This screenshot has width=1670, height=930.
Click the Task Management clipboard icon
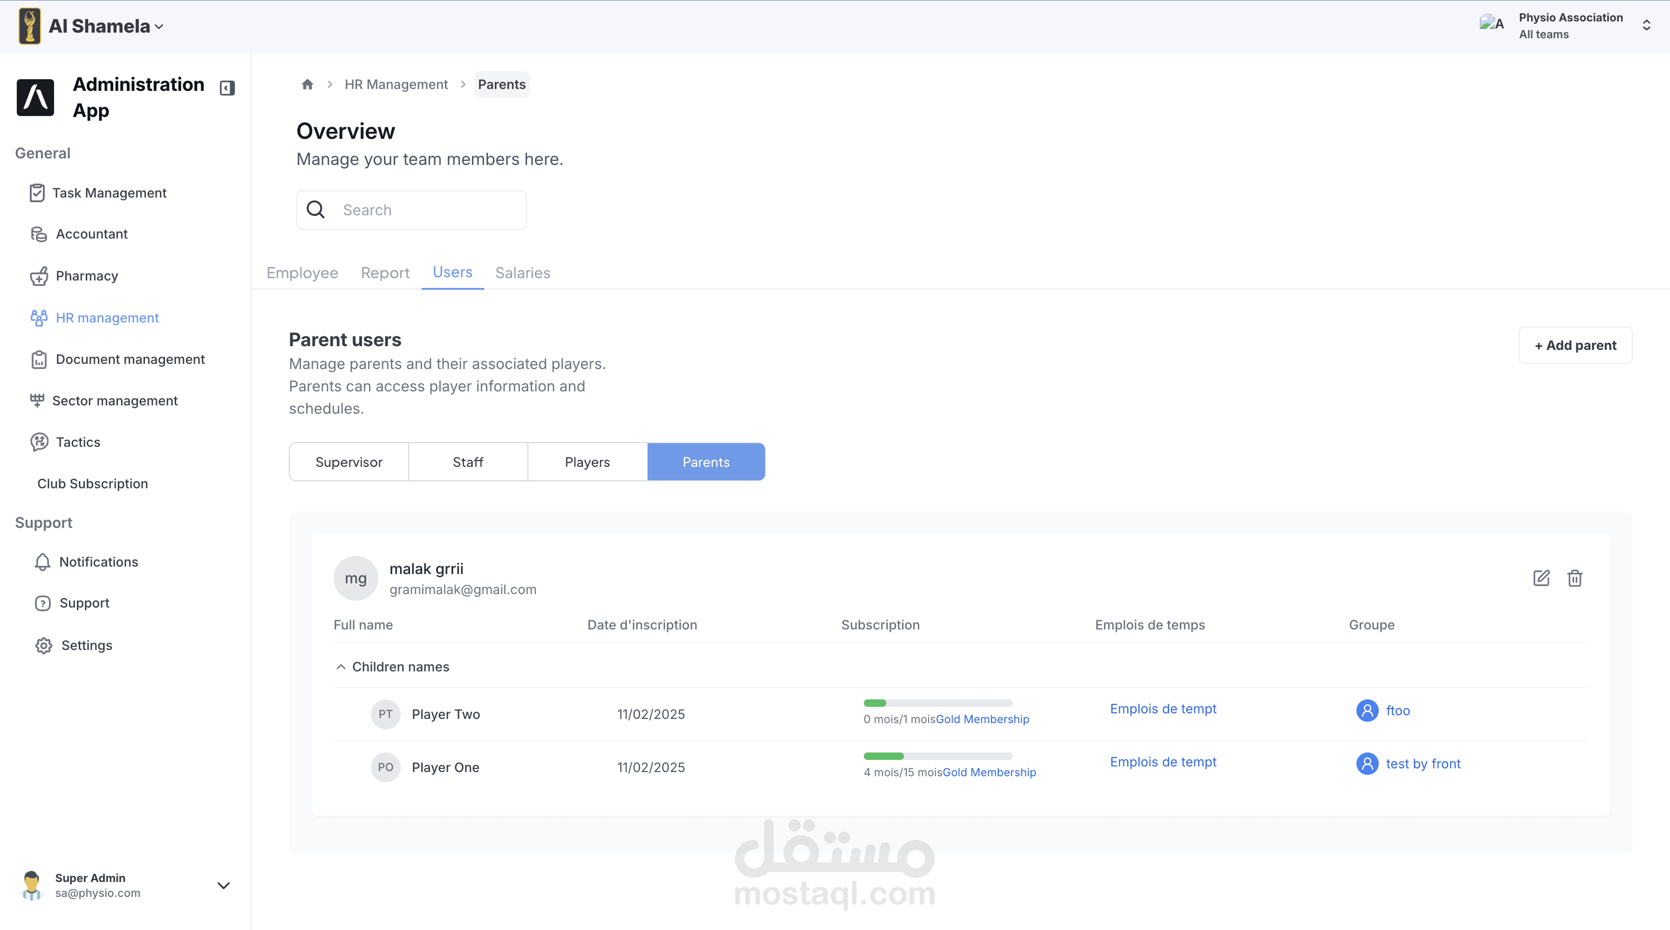coord(37,193)
